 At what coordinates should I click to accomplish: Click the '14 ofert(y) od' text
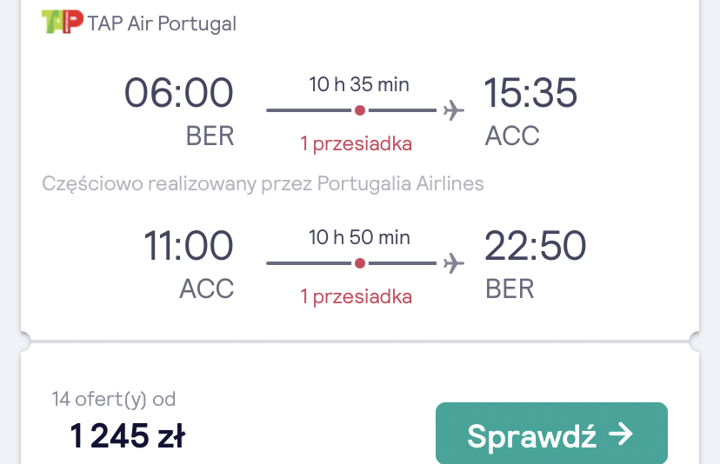point(114,400)
